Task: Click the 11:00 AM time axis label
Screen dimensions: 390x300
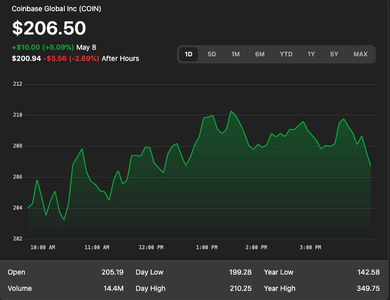Action: click(x=97, y=248)
